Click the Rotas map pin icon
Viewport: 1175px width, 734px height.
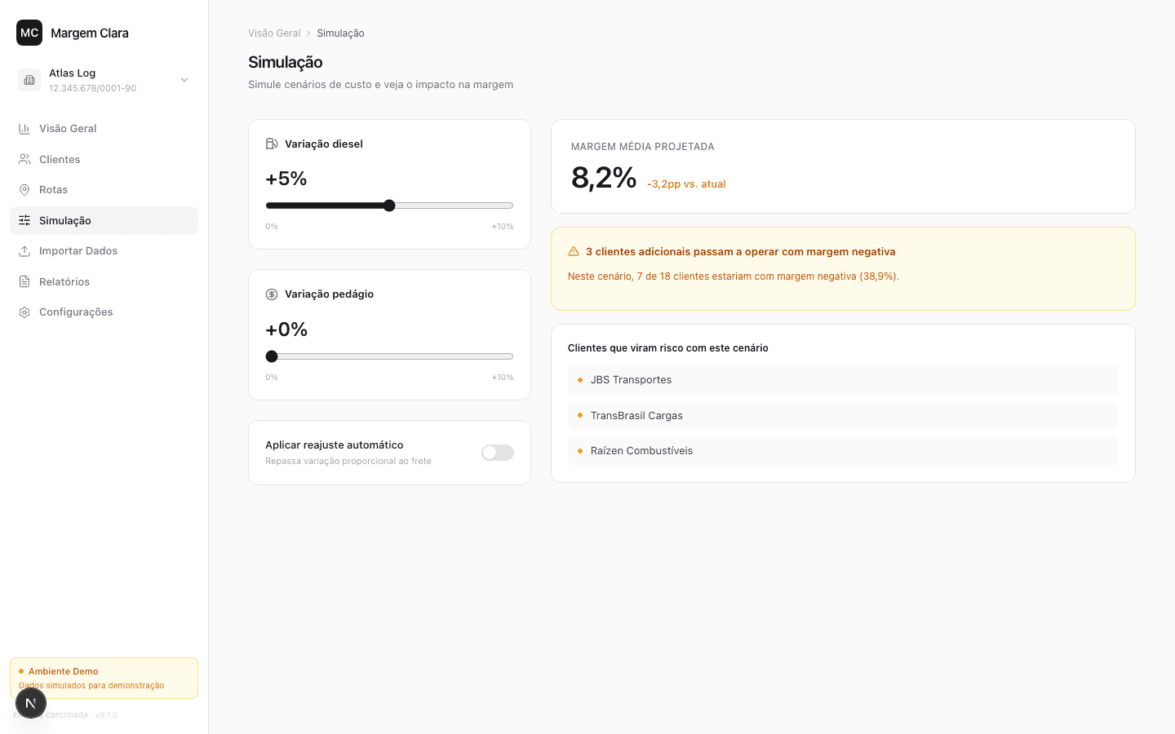[24, 190]
